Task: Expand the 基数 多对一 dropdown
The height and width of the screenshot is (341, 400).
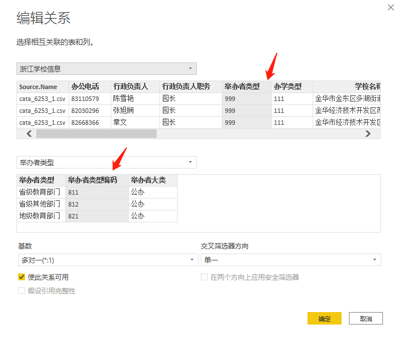Action: pos(107,260)
